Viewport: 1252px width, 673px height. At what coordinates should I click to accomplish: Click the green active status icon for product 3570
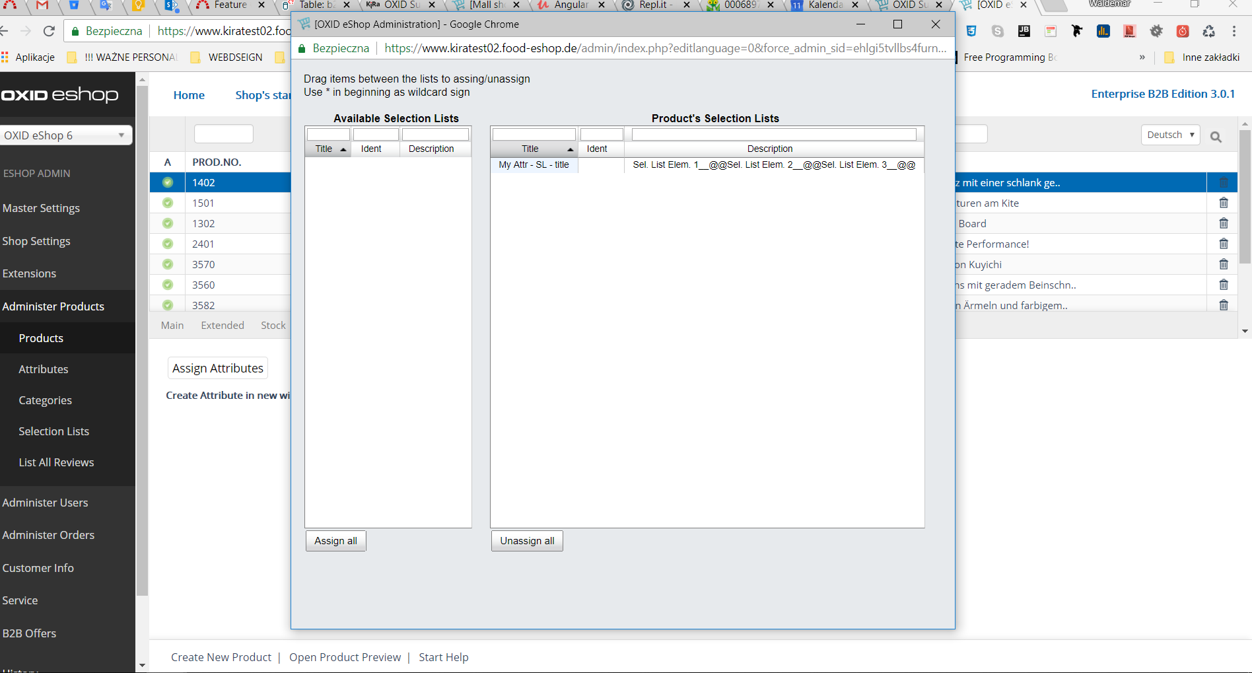(168, 265)
